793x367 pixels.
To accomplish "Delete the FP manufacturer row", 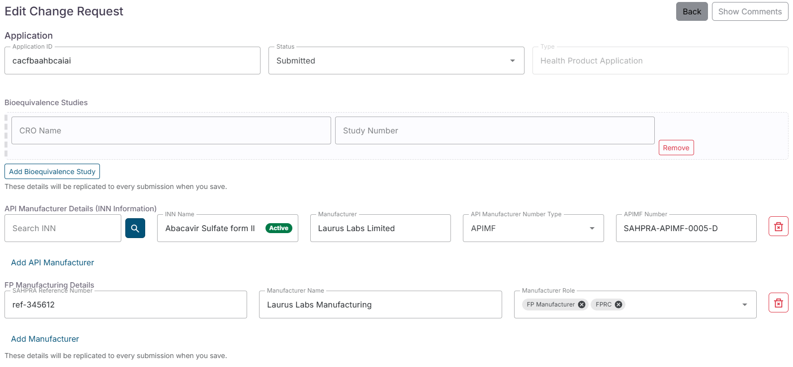I will (778, 303).
